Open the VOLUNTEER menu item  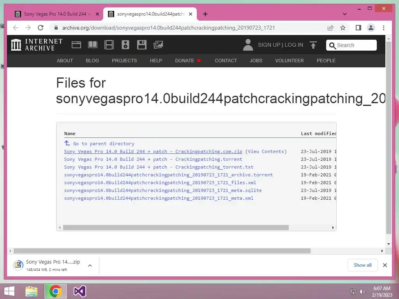(x=290, y=60)
